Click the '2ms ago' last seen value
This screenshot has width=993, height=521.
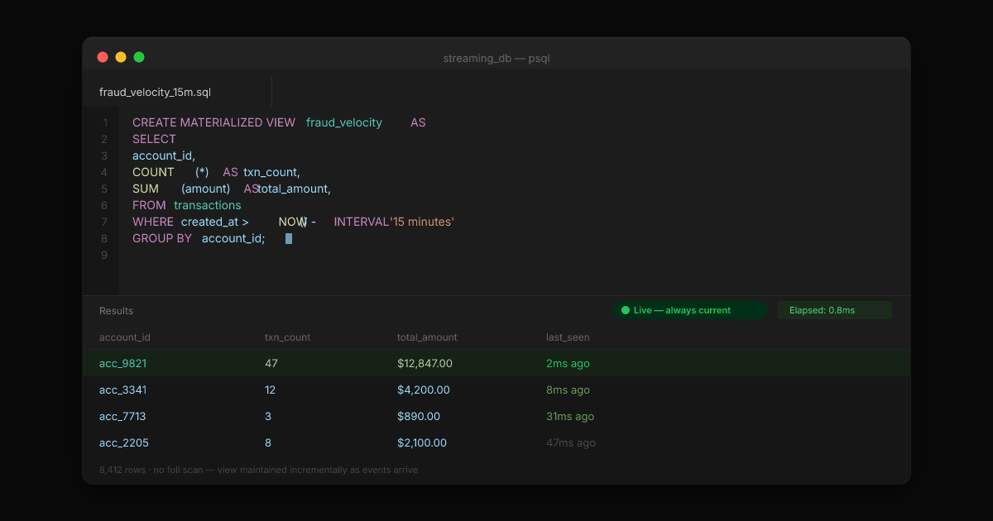click(568, 363)
